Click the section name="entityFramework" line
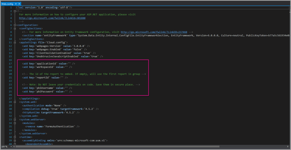Screen dimensions: 291x150 point(155,35)
